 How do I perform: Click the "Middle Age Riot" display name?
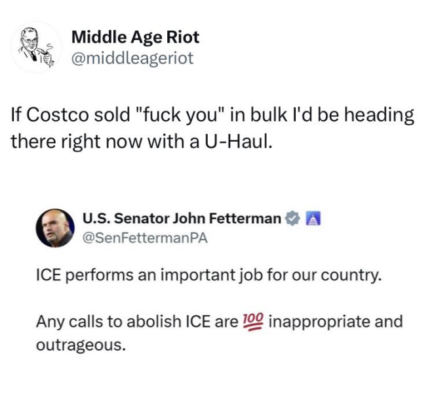click(134, 37)
